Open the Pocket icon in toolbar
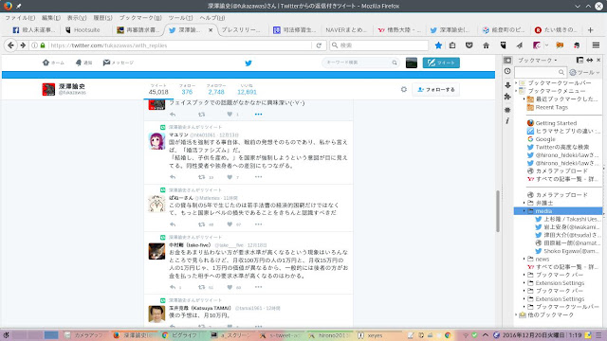The width and height of the screenshot is (607, 341). (469, 45)
